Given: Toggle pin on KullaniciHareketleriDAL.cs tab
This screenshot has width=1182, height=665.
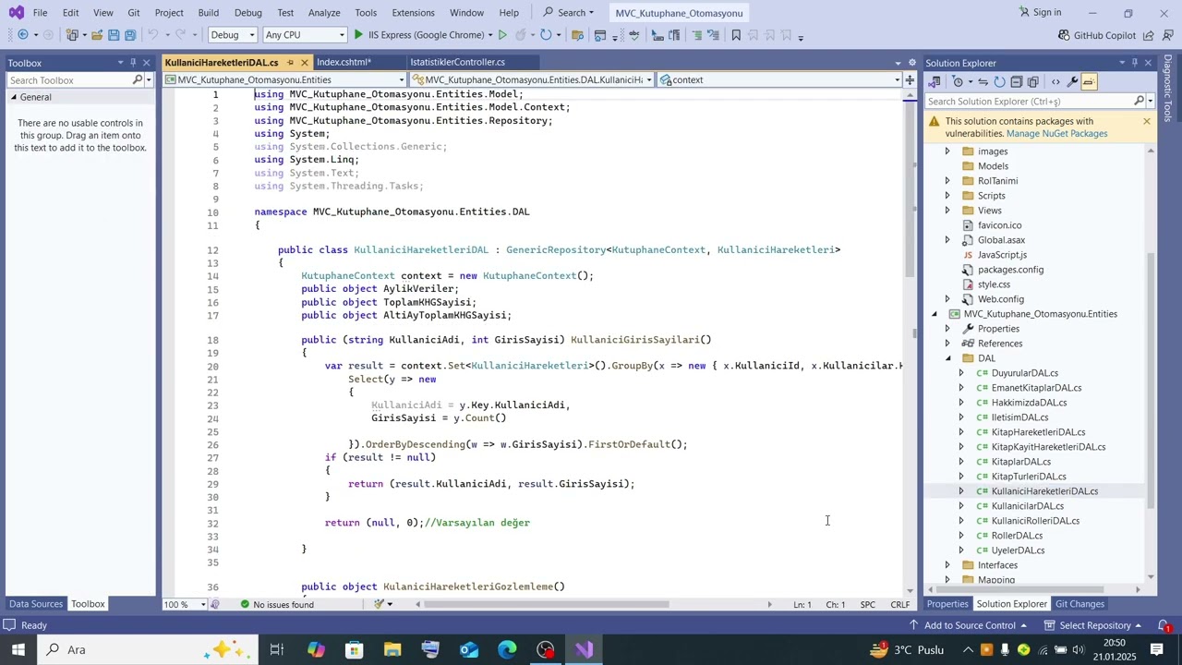Looking at the screenshot, I should [x=290, y=63].
